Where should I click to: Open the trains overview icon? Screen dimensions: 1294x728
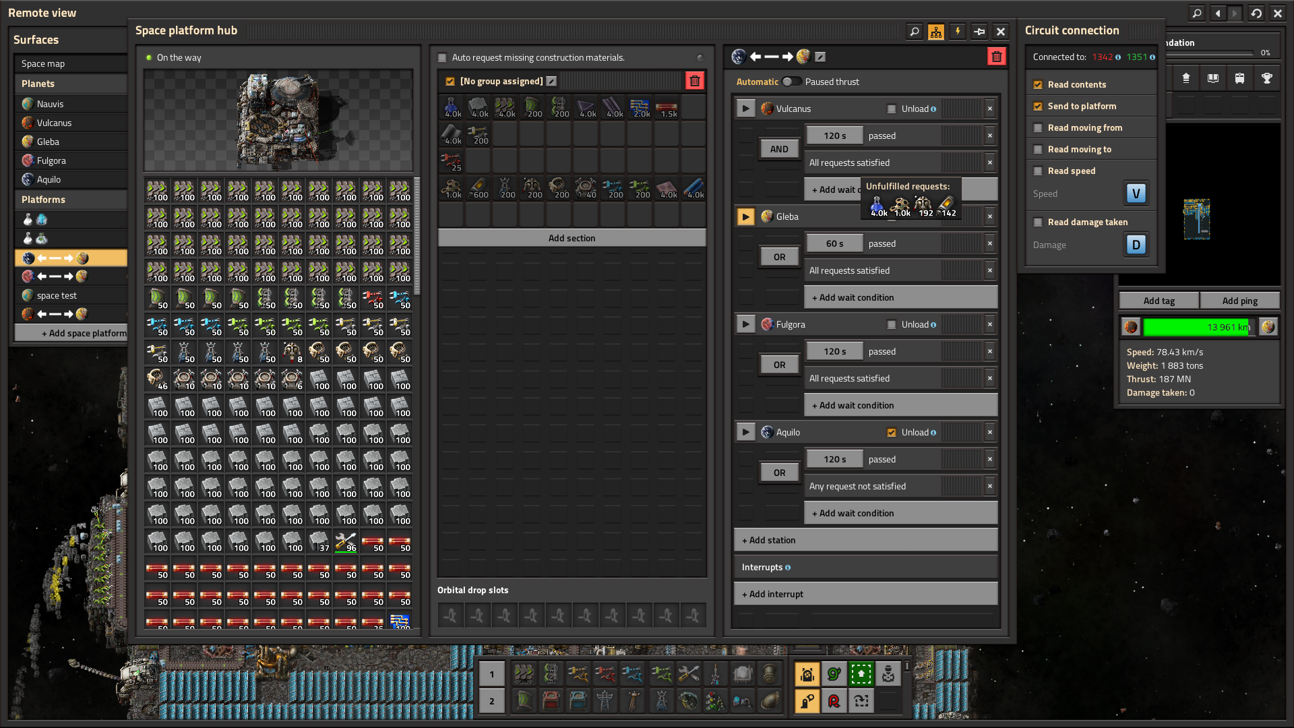pyautogui.click(x=1240, y=79)
